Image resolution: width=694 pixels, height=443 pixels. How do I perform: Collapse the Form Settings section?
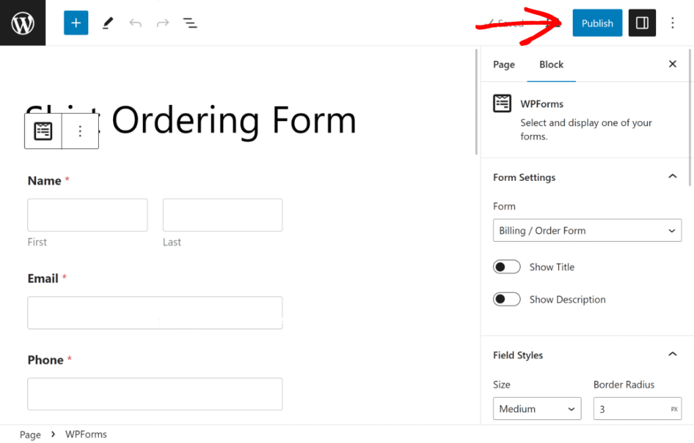(672, 176)
